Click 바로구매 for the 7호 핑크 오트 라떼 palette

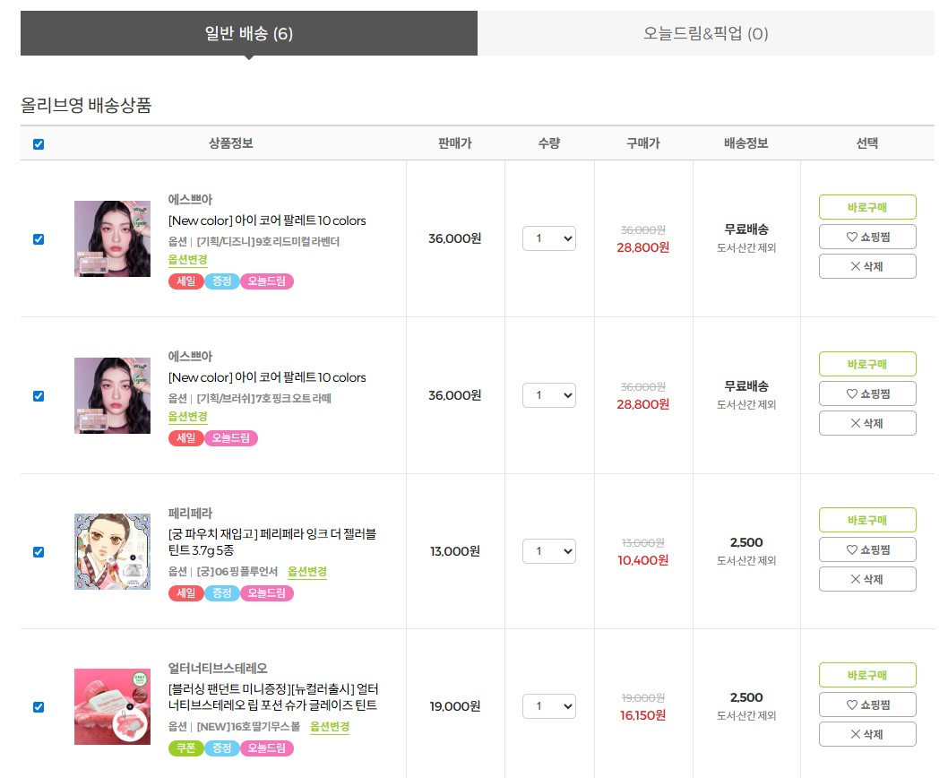click(x=867, y=364)
